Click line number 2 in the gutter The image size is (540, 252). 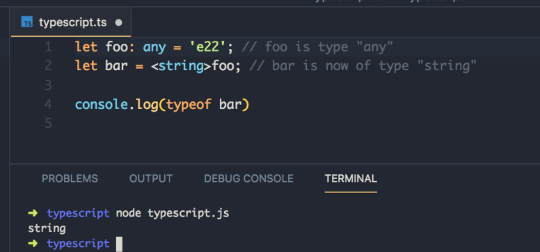point(48,65)
